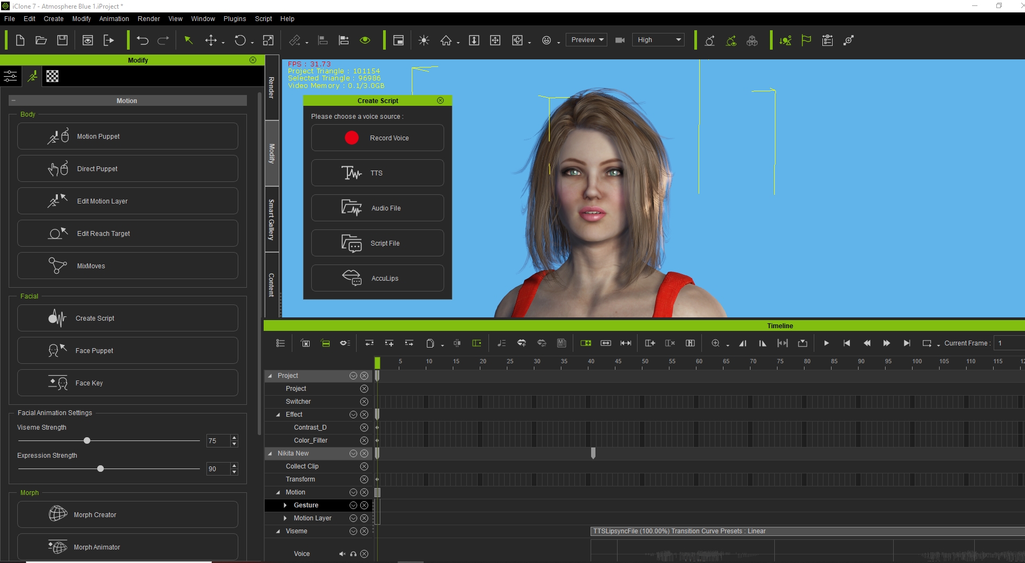Click the Motion Puppet button

click(x=128, y=136)
